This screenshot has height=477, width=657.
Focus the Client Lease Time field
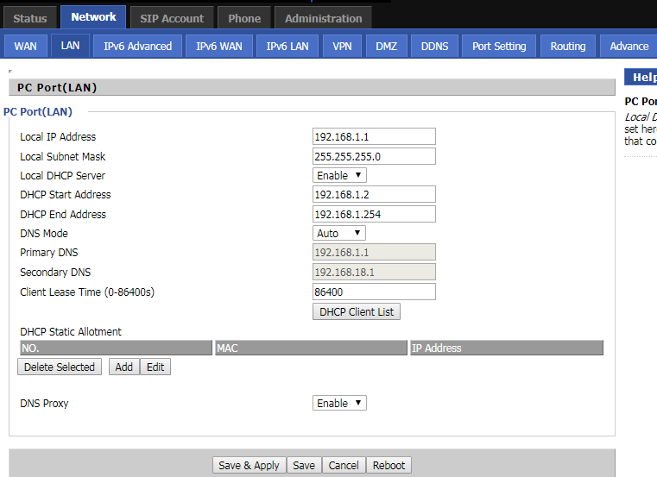tap(374, 292)
